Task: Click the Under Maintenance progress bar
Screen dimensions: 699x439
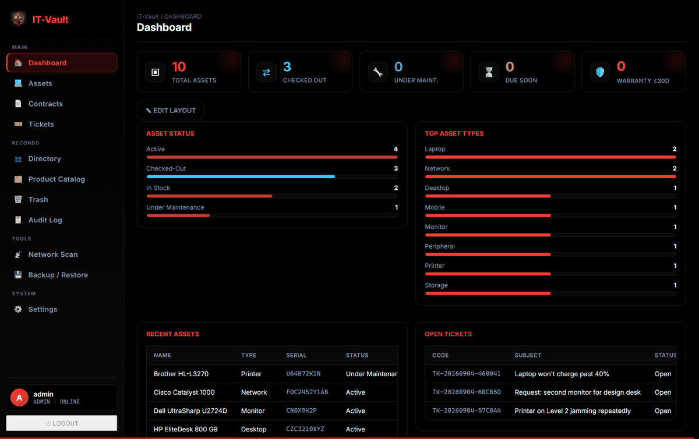Action: point(272,215)
